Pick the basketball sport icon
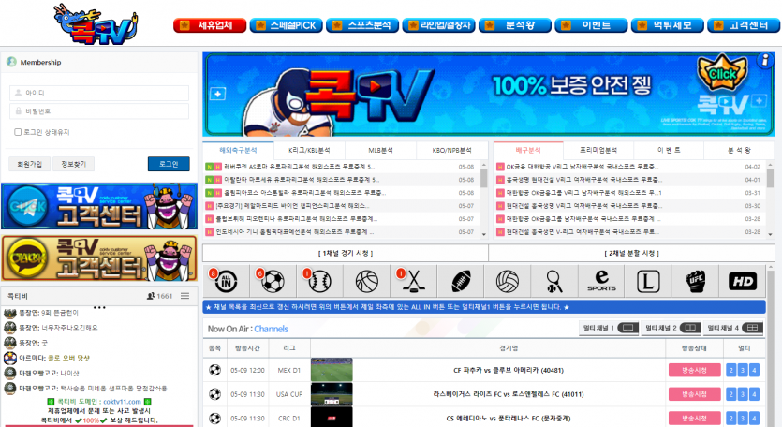 (x=366, y=280)
